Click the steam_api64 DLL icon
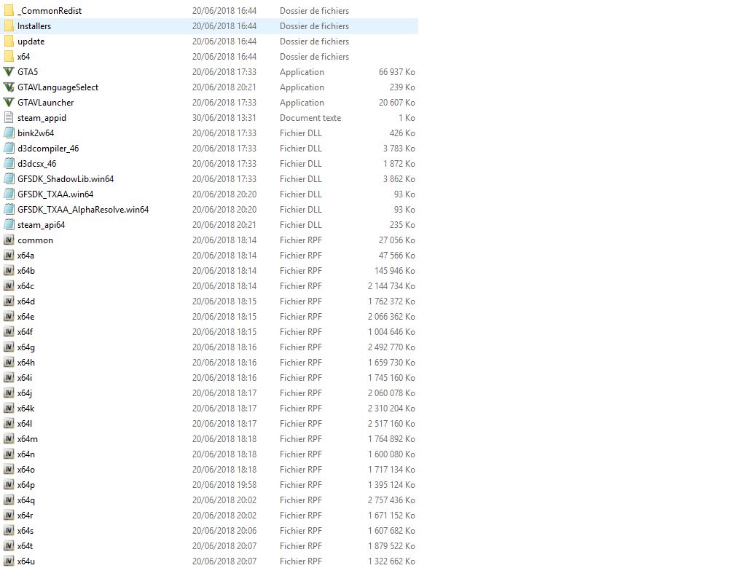The height and width of the screenshot is (568, 741). 9,225
